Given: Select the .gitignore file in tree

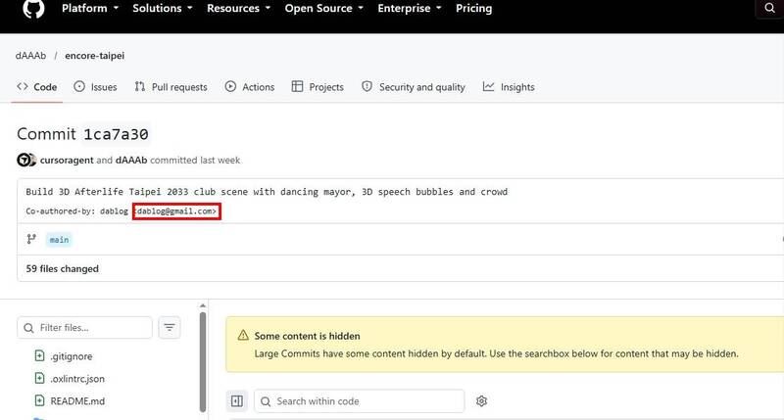Looking at the screenshot, I should coord(71,356).
